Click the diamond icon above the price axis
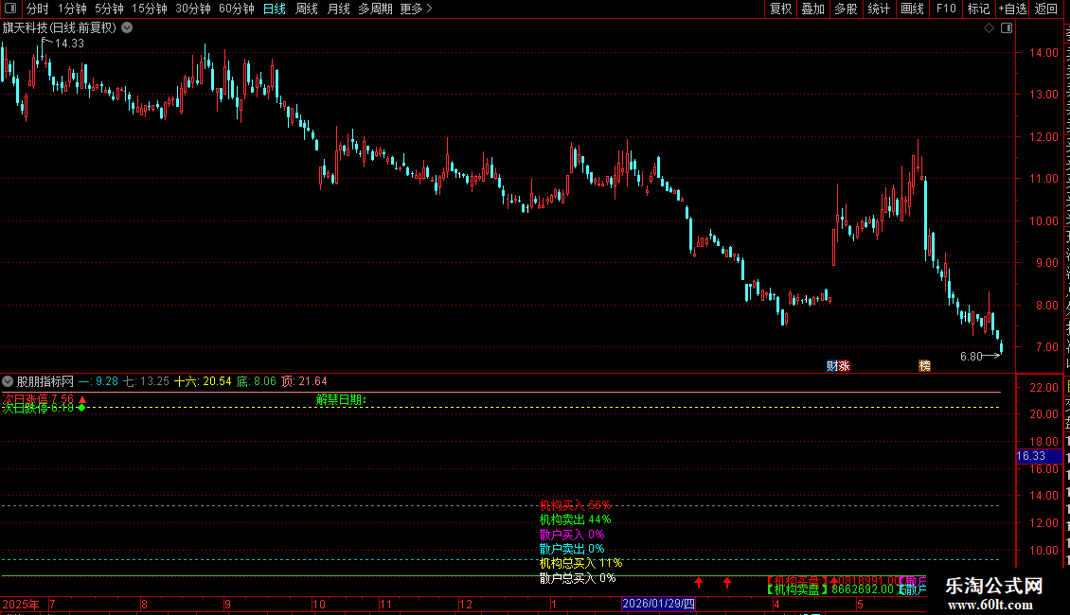The height and width of the screenshot is (615, 1070). [989, 28]
